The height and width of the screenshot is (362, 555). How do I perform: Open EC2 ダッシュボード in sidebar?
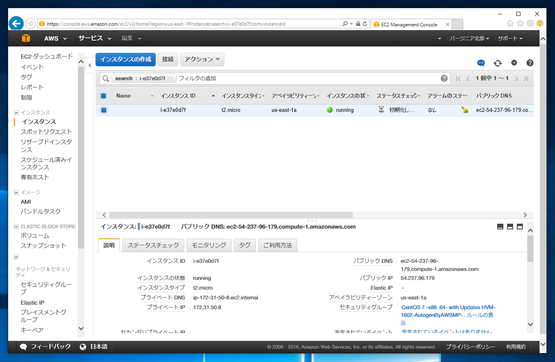pyautogui.click(x=47, y=57)
